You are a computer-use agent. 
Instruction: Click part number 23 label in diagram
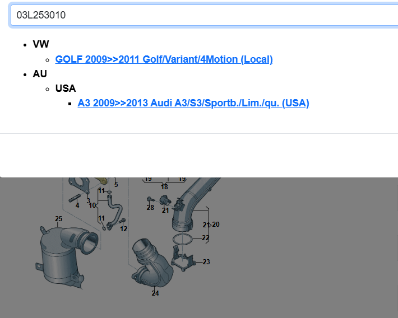206,261
